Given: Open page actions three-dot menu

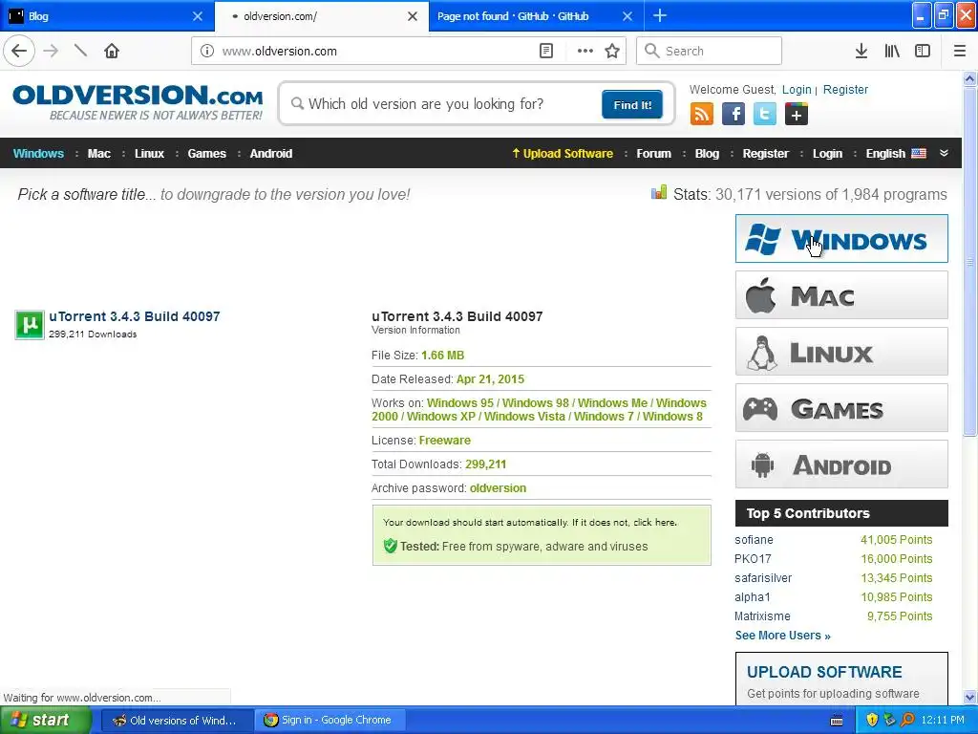Looking at the screenshot, I should coord(585,52).
